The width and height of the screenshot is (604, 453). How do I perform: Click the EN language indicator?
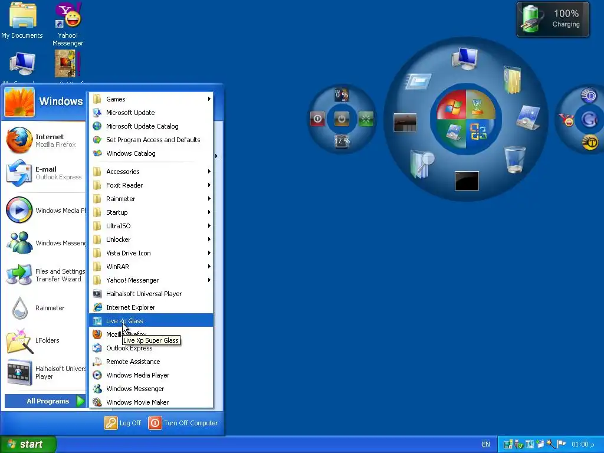pyautogui.click(x=486, y=444)
